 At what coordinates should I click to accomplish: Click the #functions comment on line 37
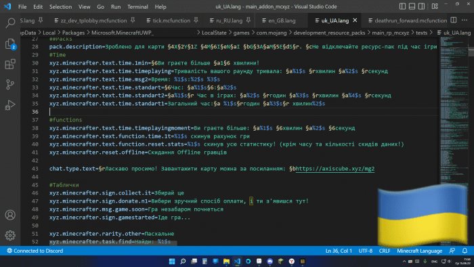(66, 120)
